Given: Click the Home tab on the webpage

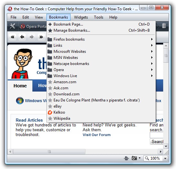Looking at the screenshot, I should (x=20, y=86).
